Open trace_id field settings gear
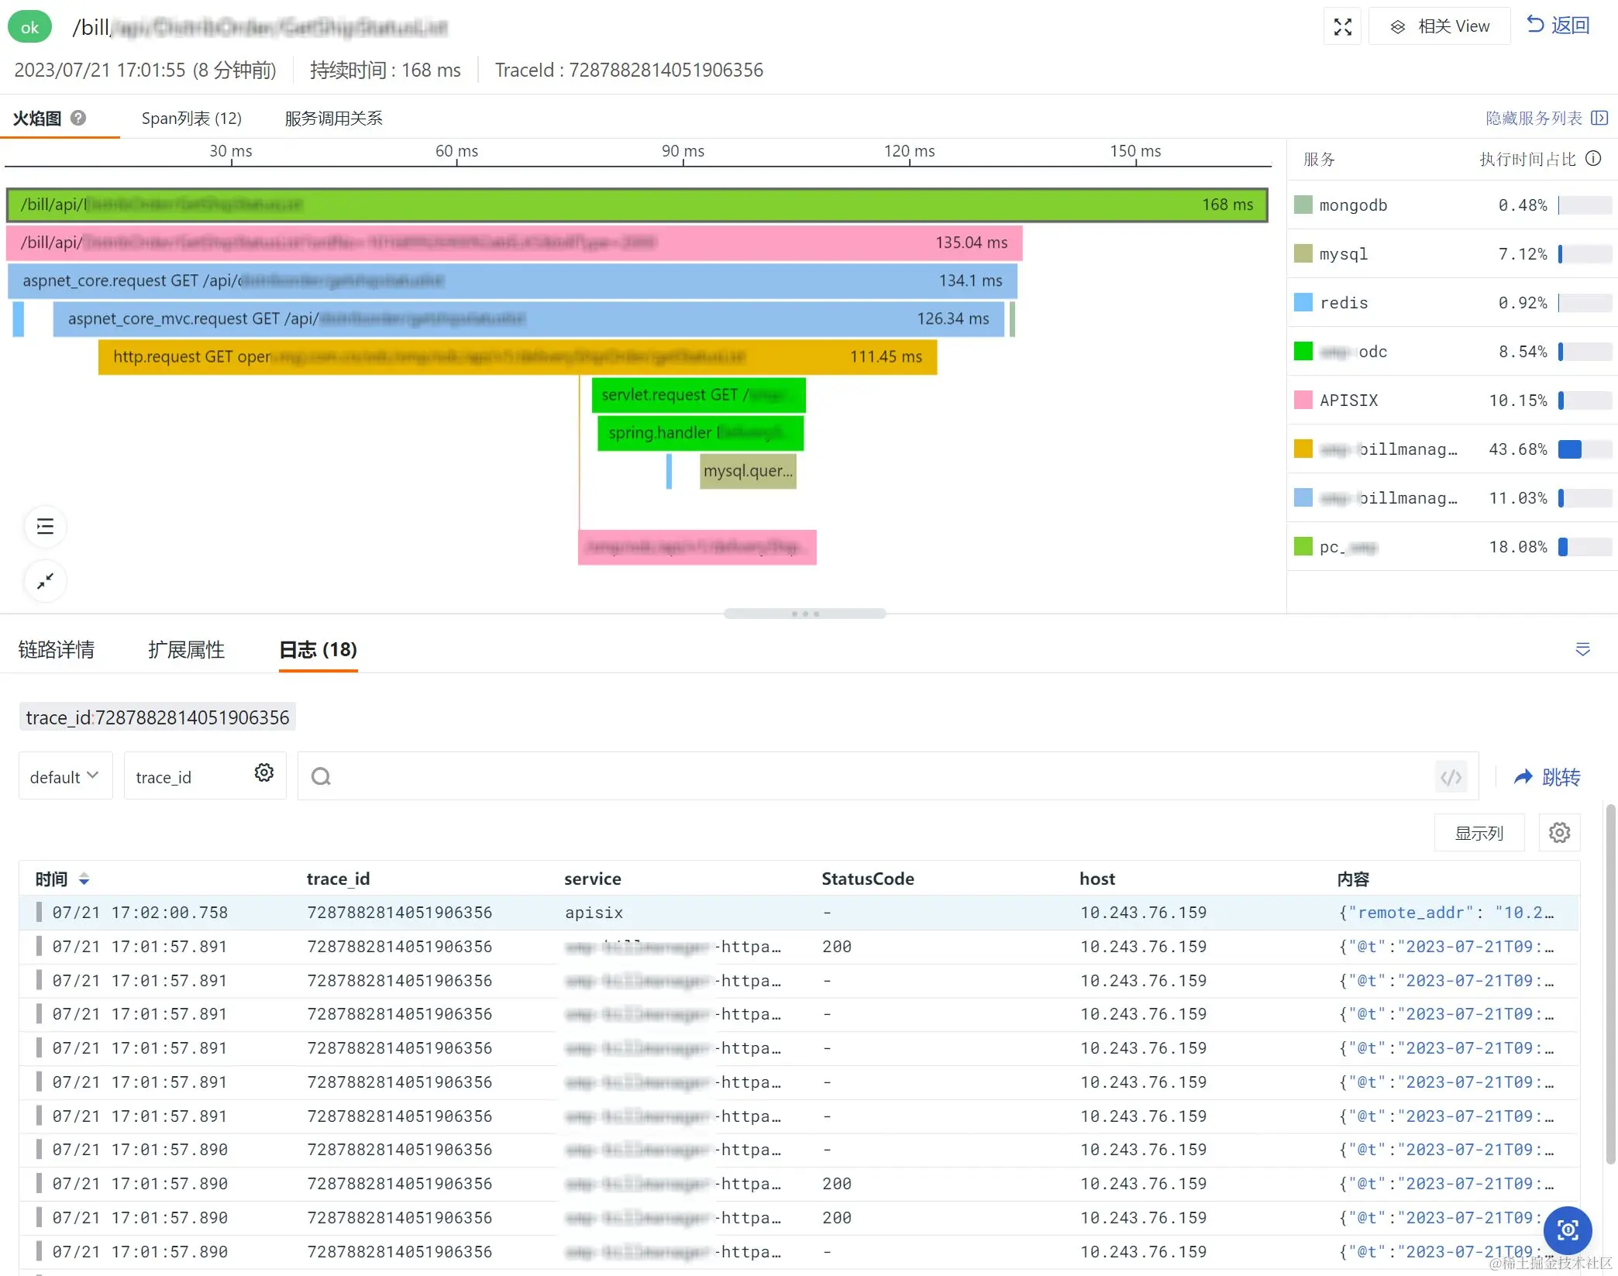Screen dimensions: 1618x1276 tap(263, 773)
